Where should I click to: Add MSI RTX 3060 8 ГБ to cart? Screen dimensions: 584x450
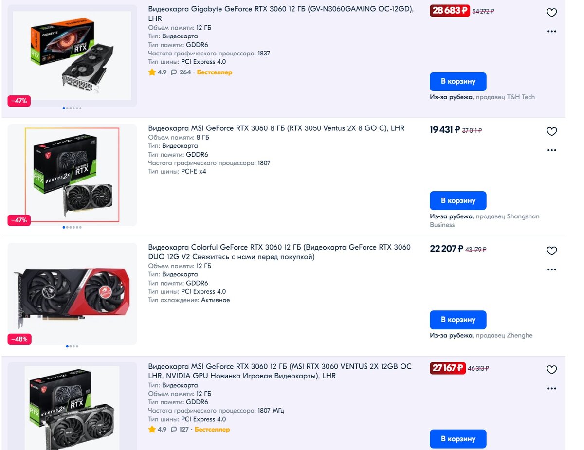click(x=458, y=200)
